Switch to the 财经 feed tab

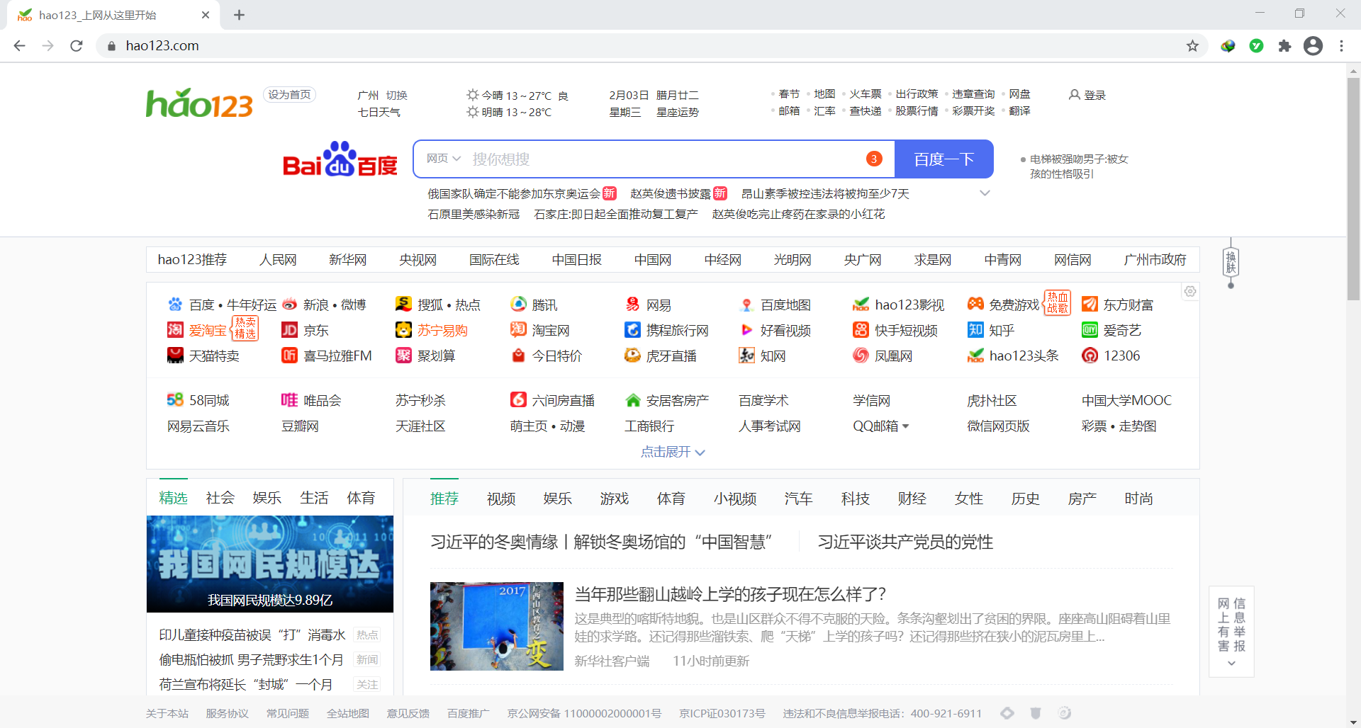[x=912, y=499]
